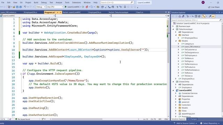223x125 pixels.
Task: Open LearnCoreMVC navigation bar dropdown
Action: tap(28, 16)
